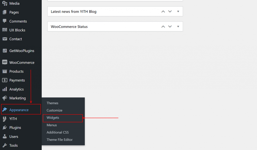Click the Plugins plug icon
This screenshot has width=257, height=150.
(x=5, y=128)
